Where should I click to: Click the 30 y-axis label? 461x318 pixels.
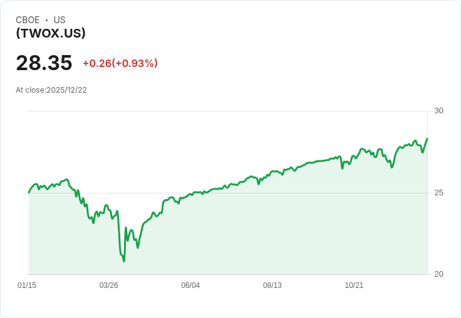pyautogui.click(x=438, y=111)
